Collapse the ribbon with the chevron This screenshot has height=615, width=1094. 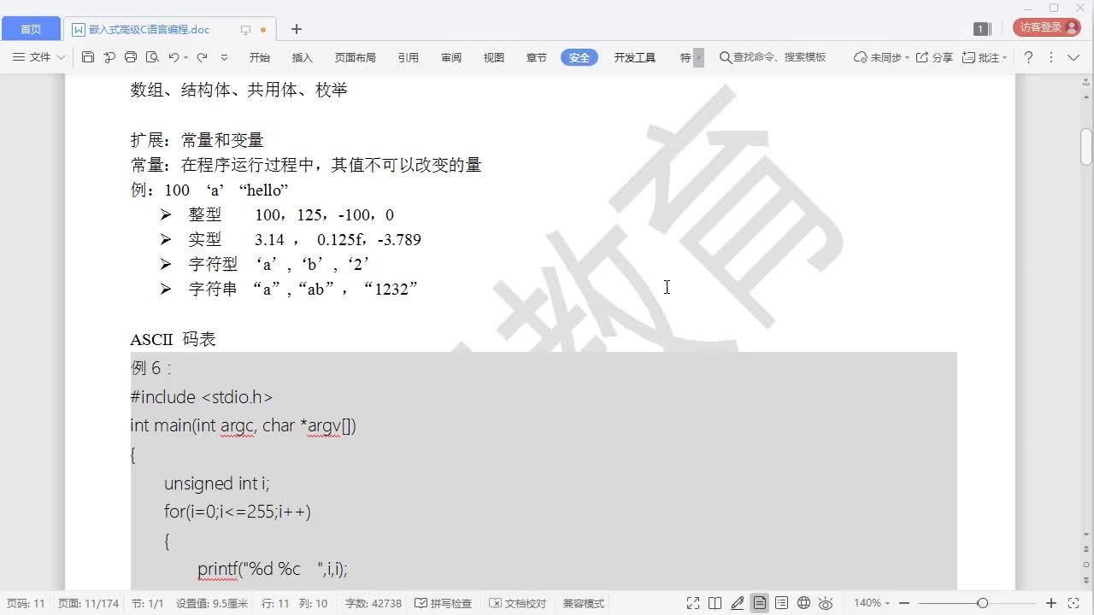(1074, 57)
